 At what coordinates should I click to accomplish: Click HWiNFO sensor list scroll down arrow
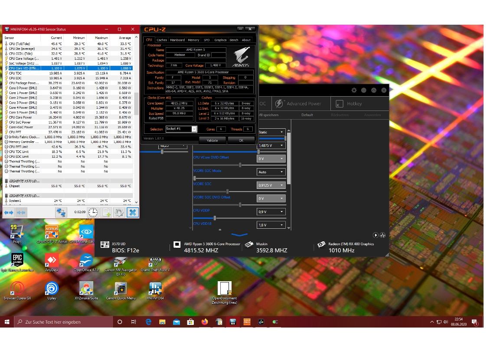tap(136, 202)
